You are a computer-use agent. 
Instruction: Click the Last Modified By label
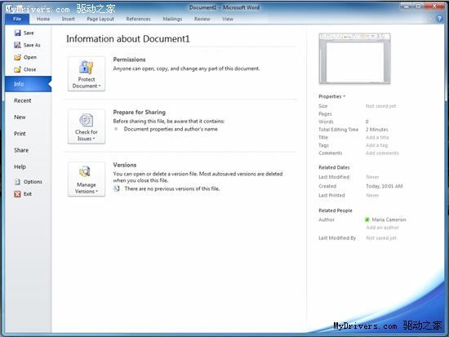[337, 238]
